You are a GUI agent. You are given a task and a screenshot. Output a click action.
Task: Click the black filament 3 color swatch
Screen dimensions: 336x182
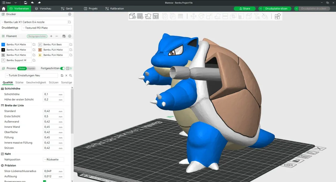3,50
